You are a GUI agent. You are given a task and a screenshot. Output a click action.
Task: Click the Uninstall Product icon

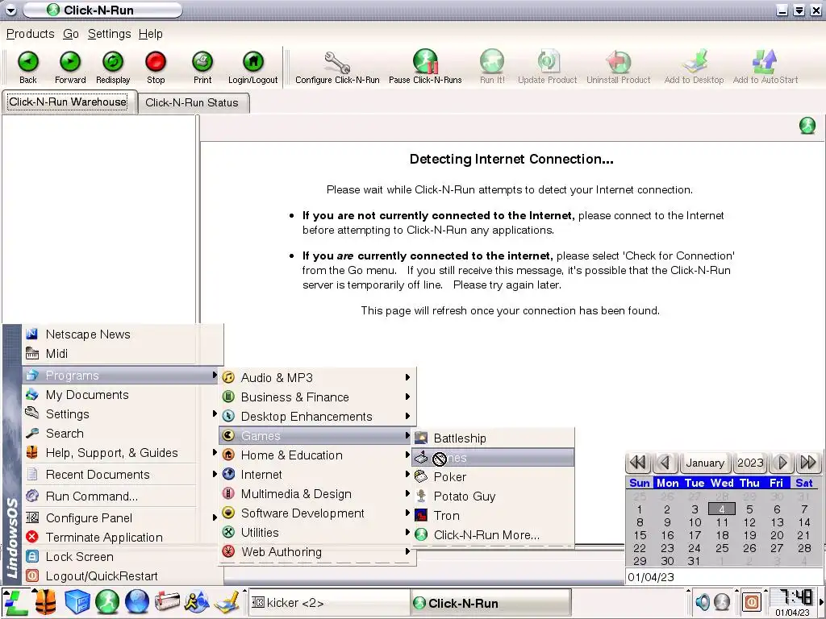619,61
